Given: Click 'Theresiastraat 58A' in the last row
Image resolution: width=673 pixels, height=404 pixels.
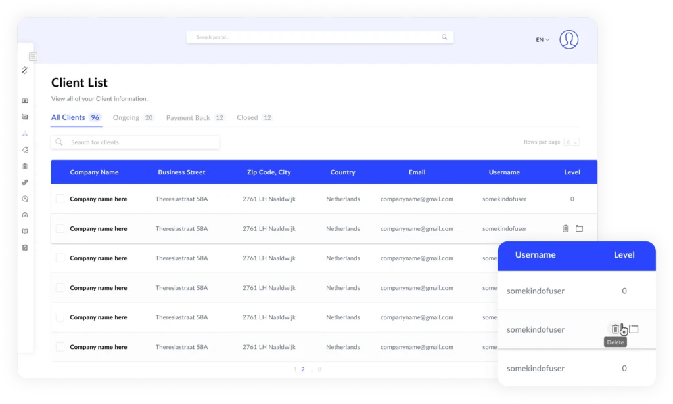Looking at the screenshot, I should (181, 346).
